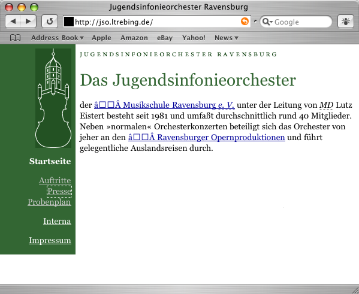This screenshot has height=294, width=359.
Task: Follow the Ravensburger Opernproduktionen link
Action: pyautogui.click(x=207, y=137)
